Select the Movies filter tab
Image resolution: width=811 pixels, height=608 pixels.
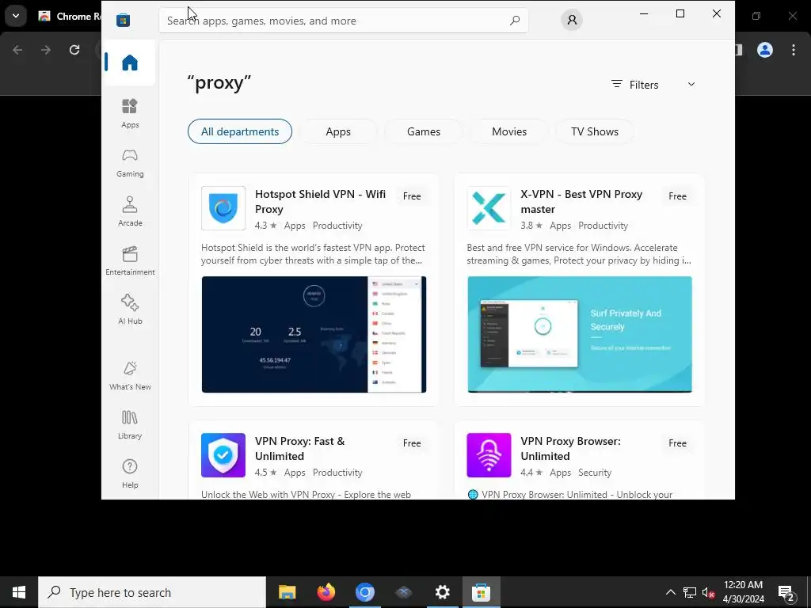tap(509, 132)
